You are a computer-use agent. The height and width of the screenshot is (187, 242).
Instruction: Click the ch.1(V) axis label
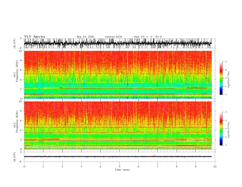click(x=15, y=43)
